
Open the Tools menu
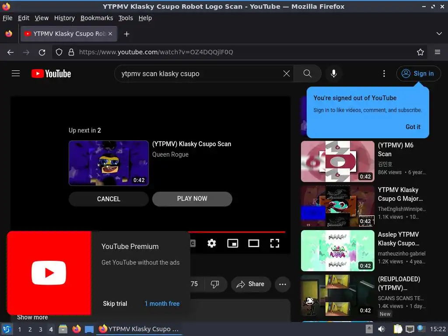coord(126,18)
